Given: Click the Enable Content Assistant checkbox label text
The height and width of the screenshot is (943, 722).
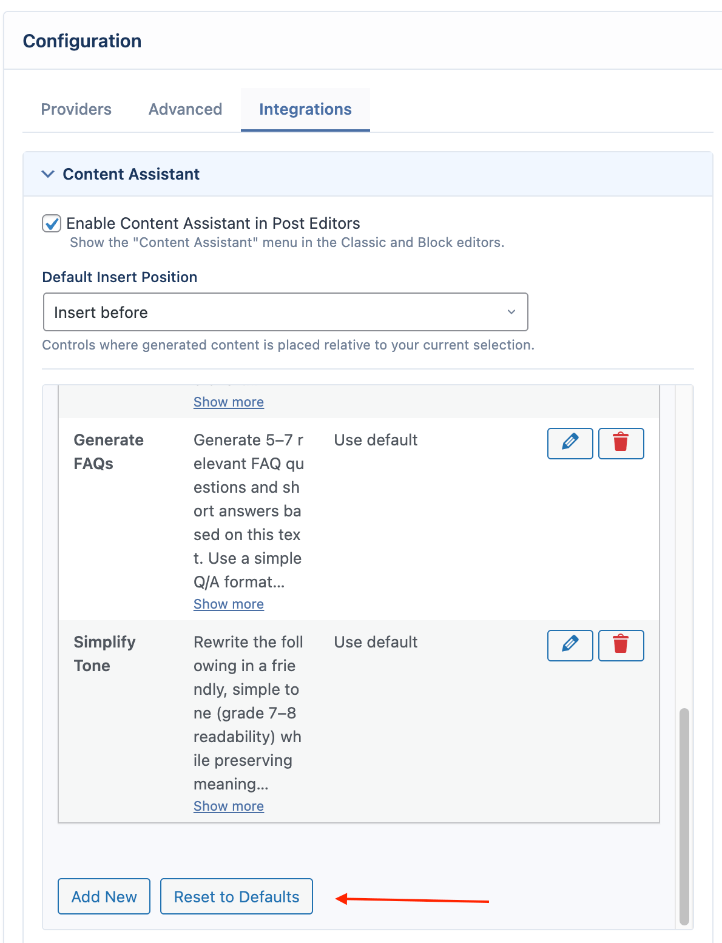Looking at the screenshot, I should point(213,223).
